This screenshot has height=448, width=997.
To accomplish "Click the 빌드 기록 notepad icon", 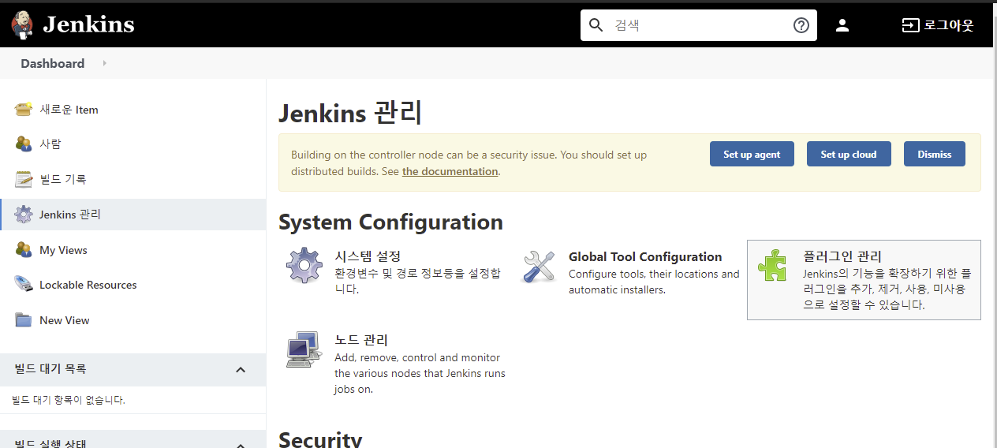I will tap(24, 179).
